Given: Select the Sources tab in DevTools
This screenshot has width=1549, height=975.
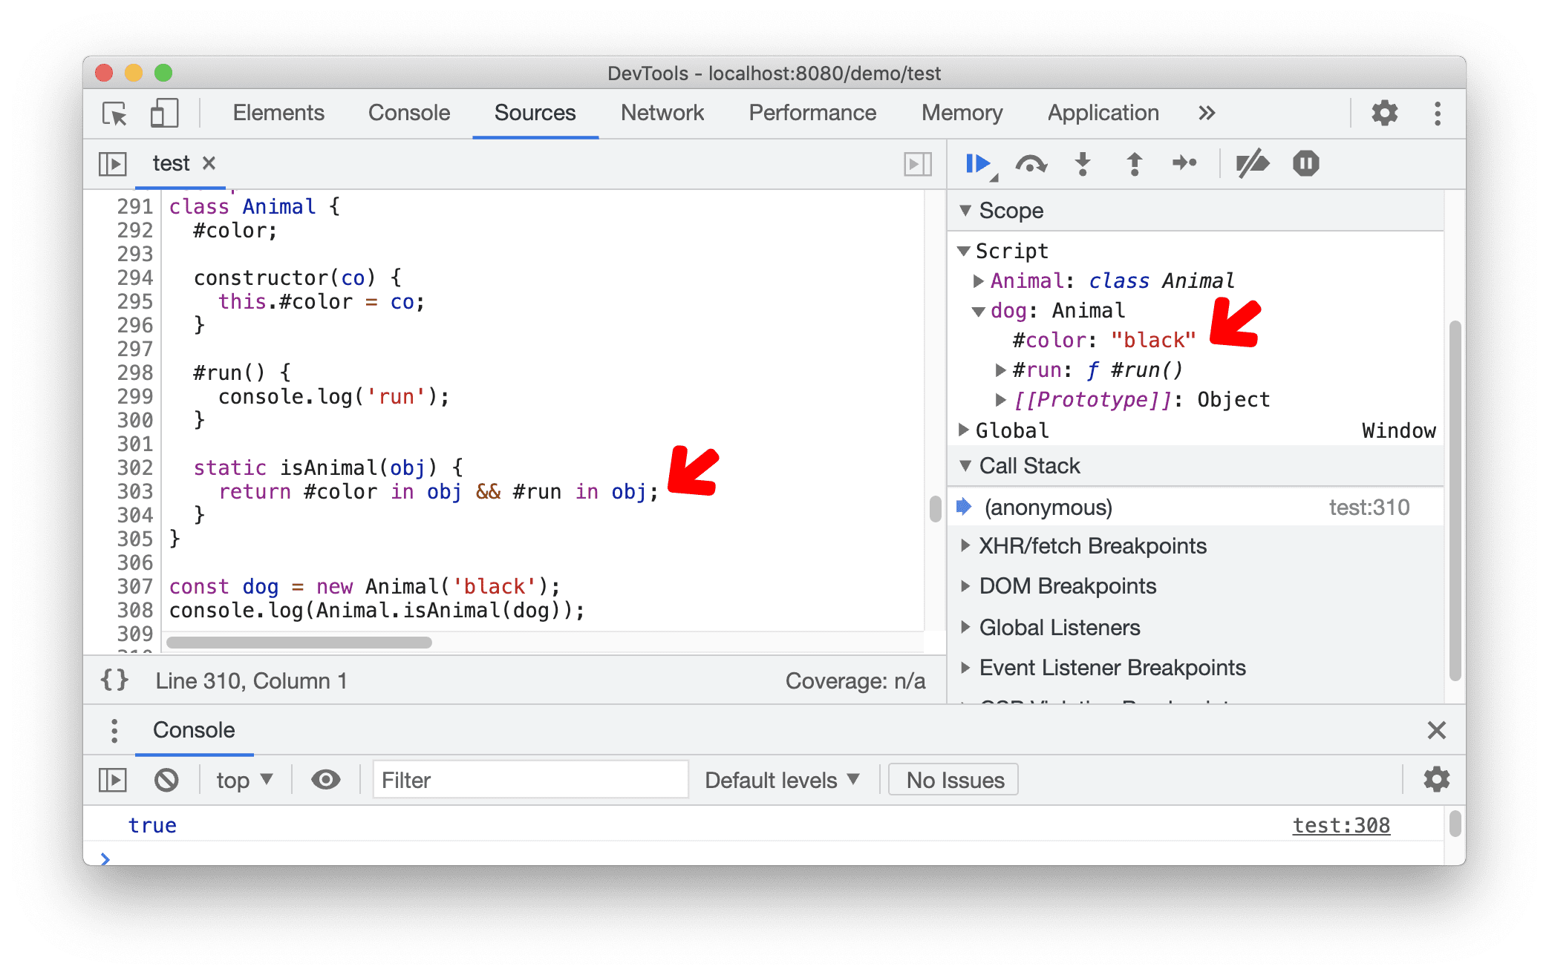Looking at the screenshot, I should (535, 112).
